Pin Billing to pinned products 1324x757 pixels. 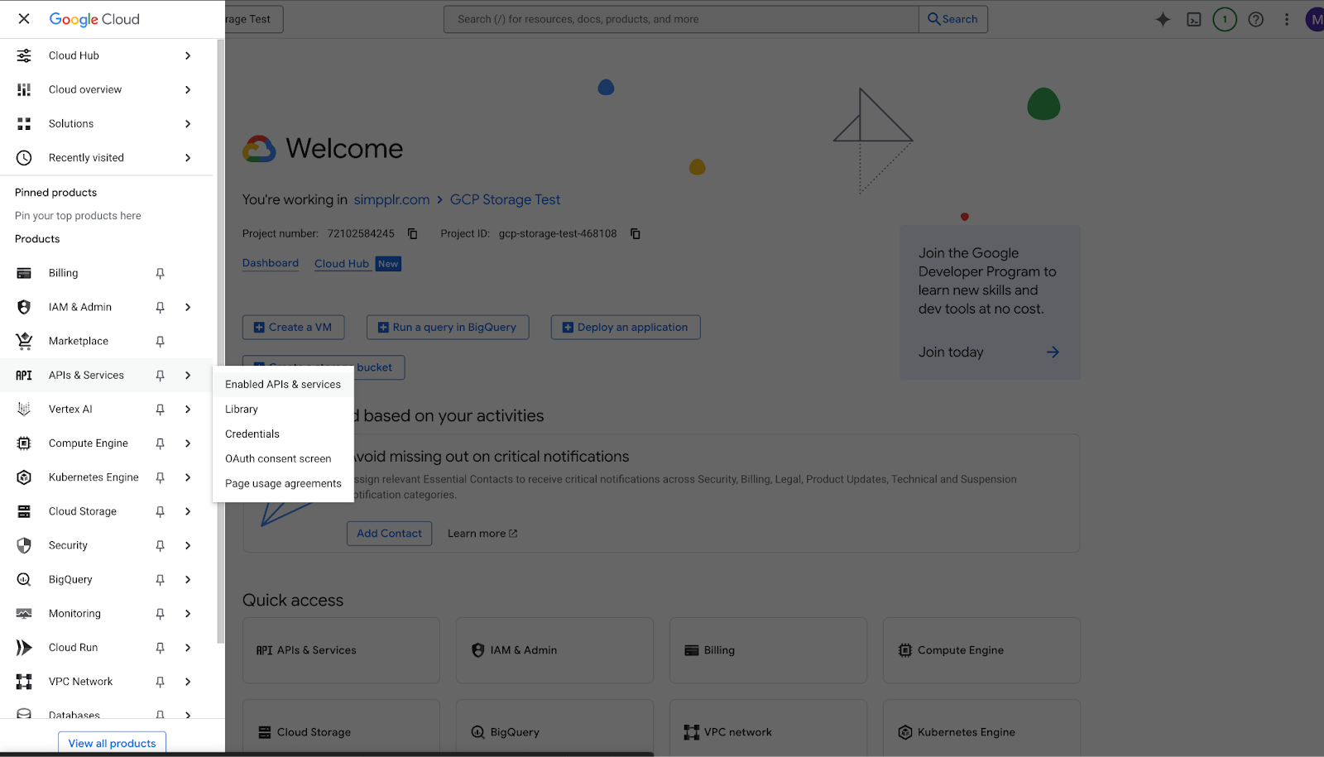tap(161, 273)
